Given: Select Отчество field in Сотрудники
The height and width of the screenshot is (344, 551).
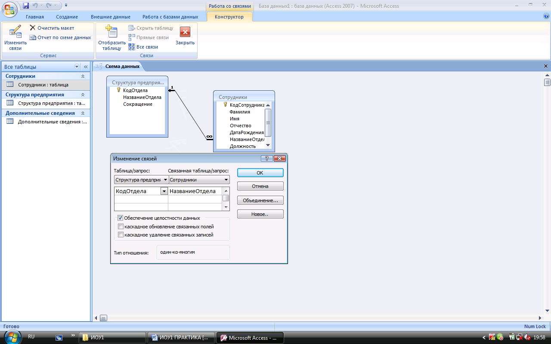Looking at the screenshot, I should [240, 126].
